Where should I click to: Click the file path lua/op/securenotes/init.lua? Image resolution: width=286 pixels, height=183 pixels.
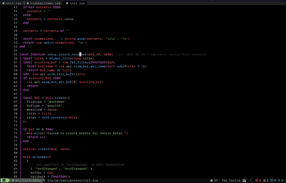[73, 180]
